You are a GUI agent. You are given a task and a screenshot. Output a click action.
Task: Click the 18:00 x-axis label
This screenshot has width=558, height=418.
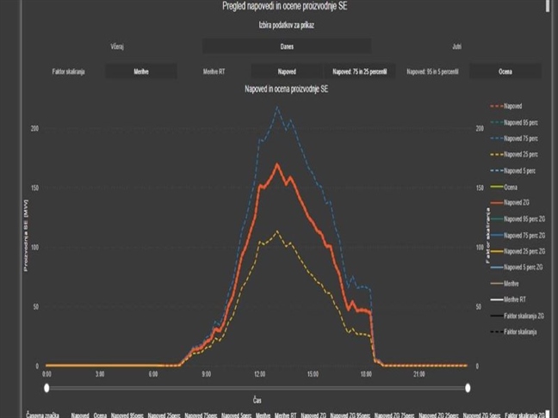click(x=366, y=374)
